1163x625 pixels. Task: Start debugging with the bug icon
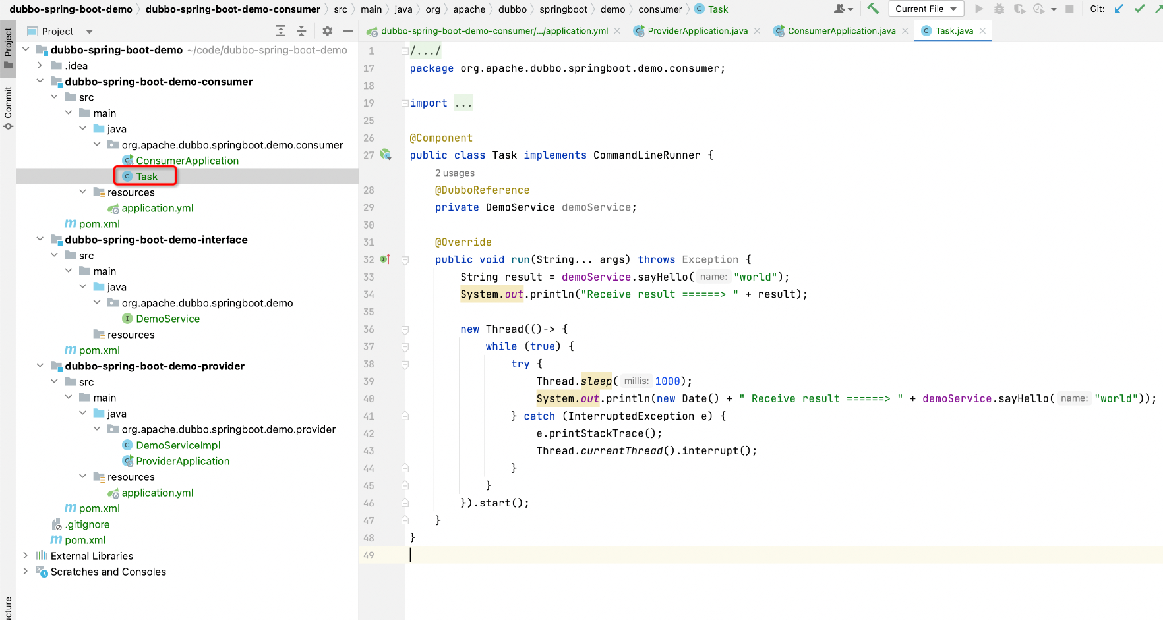point(999,9)
